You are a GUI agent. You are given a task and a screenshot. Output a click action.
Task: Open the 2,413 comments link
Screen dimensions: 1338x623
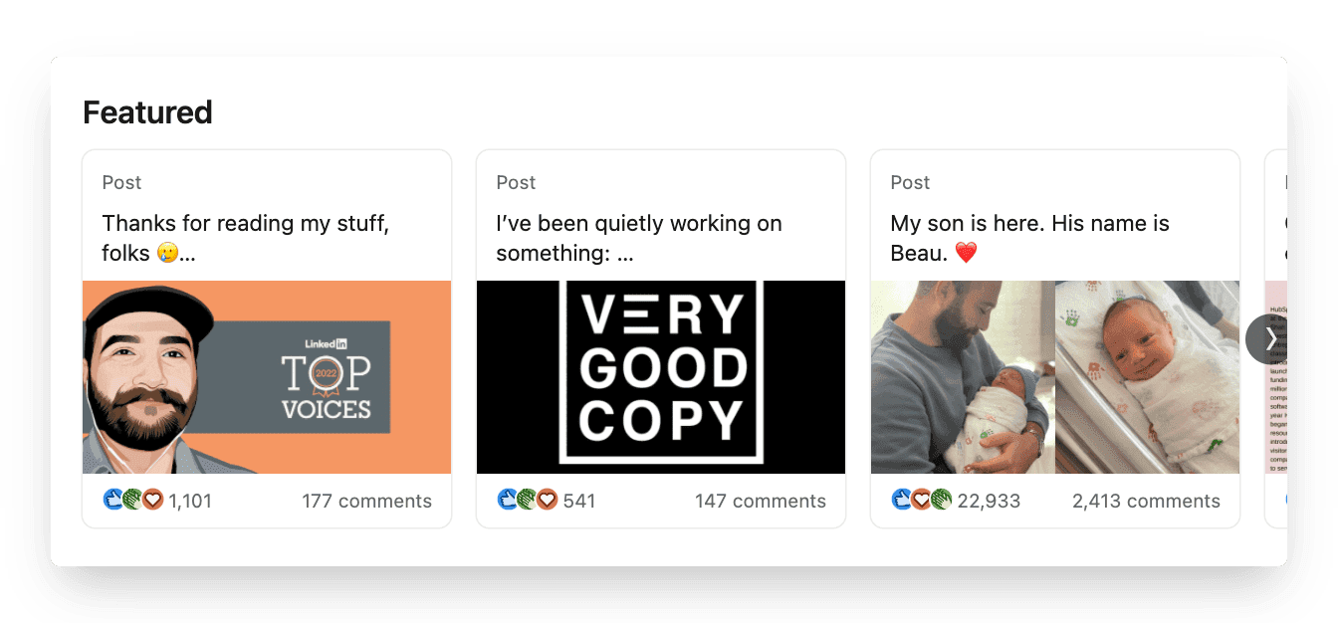[1146, 502]
